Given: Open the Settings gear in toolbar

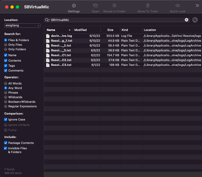Looking at the screenshot, I should tap(74, 6).
